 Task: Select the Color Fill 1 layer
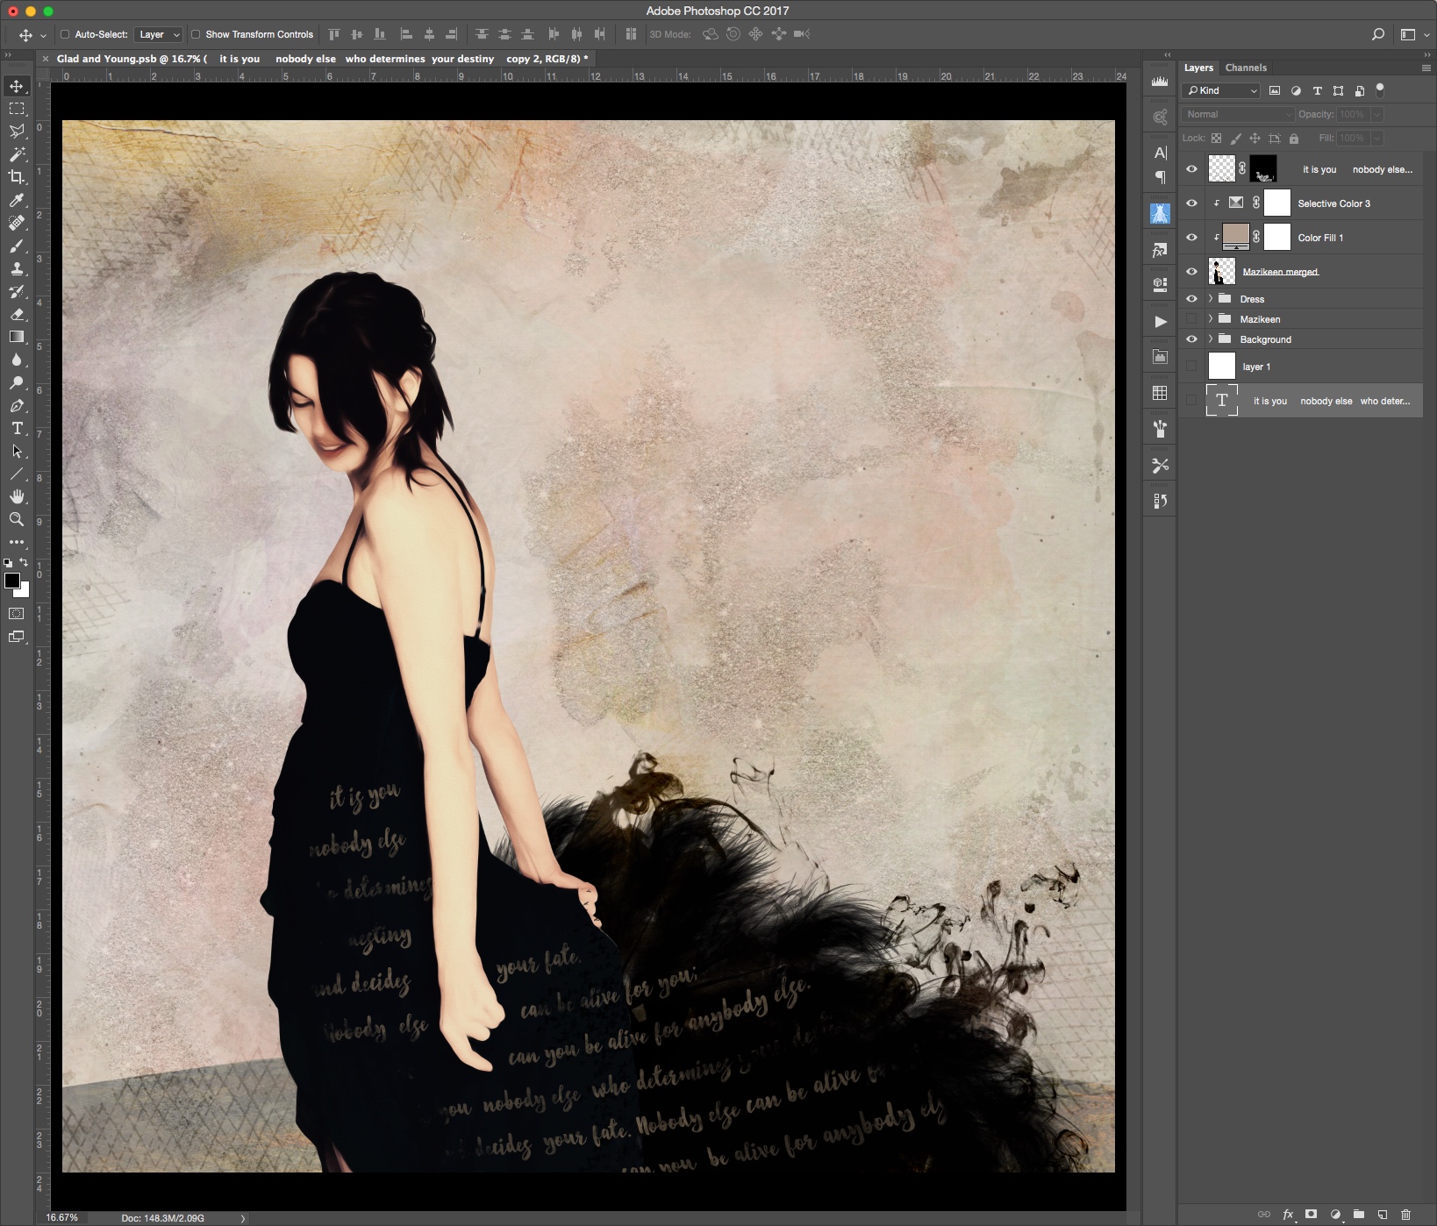[1320, 238]
